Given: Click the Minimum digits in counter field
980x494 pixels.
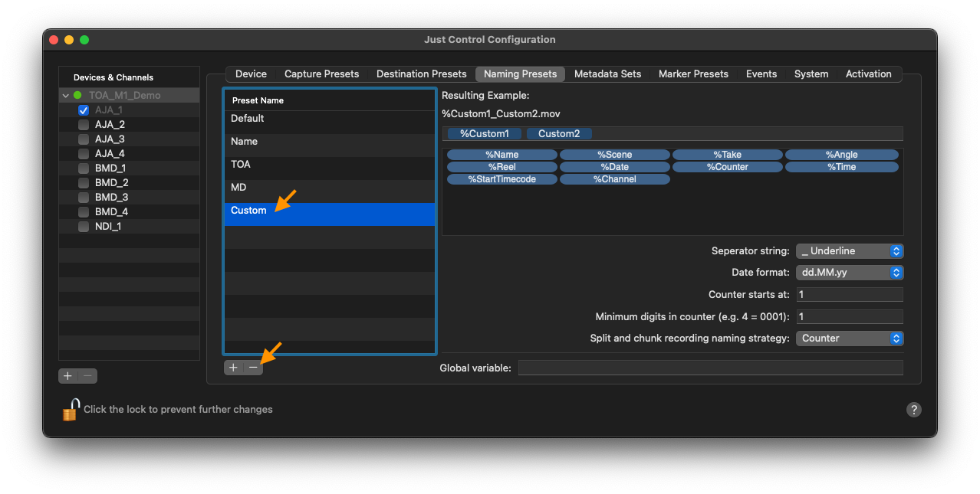Looking at the screenshot, I should tap(850, 317).
